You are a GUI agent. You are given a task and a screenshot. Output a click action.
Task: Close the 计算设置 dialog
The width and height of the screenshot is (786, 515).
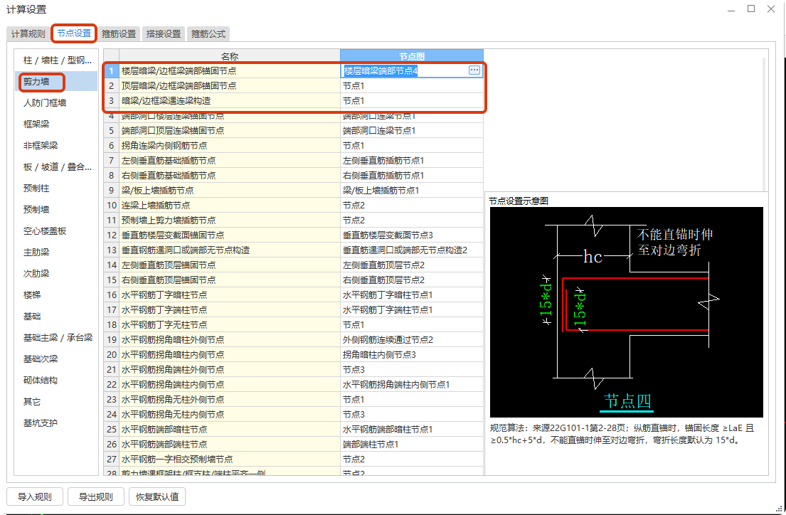pyautogui.click(x=771, y=9)
